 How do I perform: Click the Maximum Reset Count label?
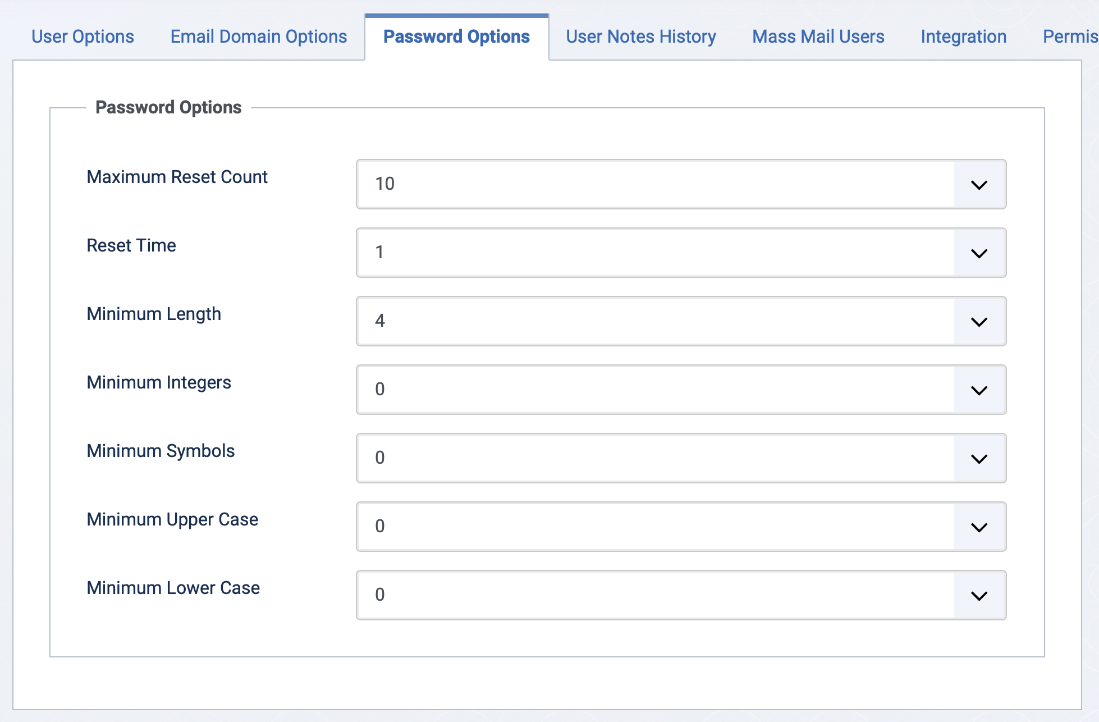[x=177, y=177]
